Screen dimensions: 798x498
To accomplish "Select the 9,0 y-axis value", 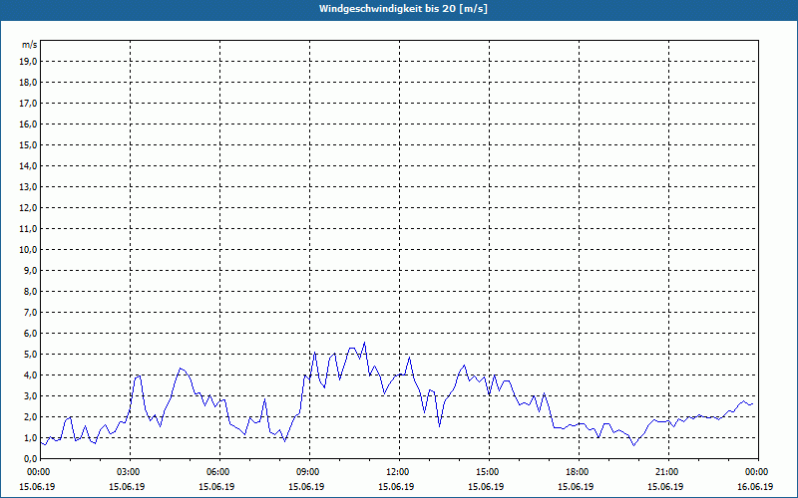I will point(31,270).
